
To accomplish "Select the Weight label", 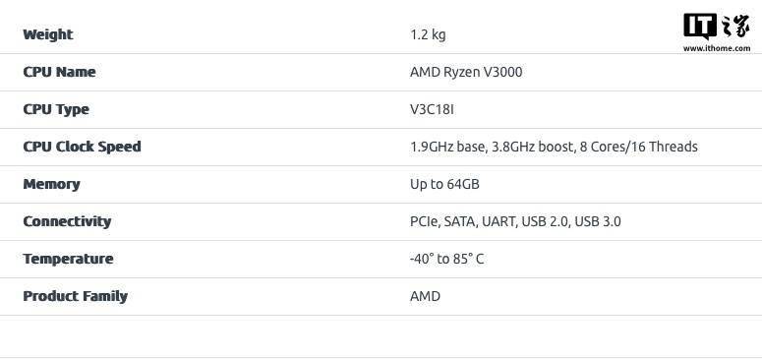I will 47,34.
